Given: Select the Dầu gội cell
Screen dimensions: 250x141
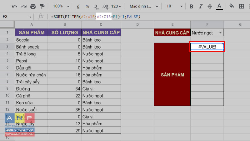Looking at the screenshot, I should pyautogui.click(x=32, y=68).
